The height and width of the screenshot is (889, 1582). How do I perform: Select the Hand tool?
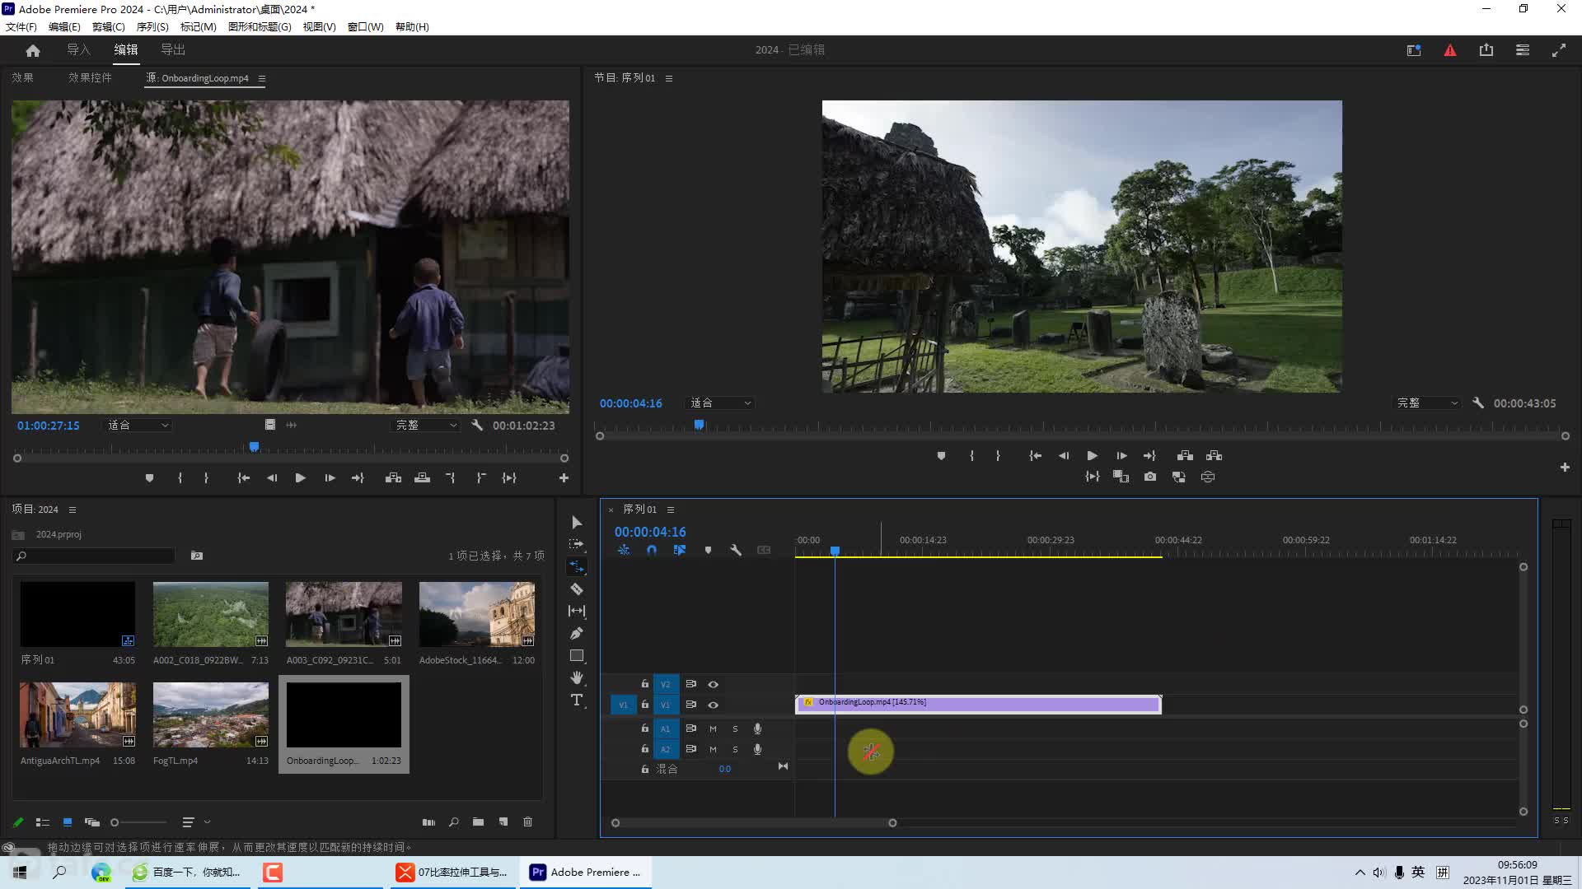(577, 677)
